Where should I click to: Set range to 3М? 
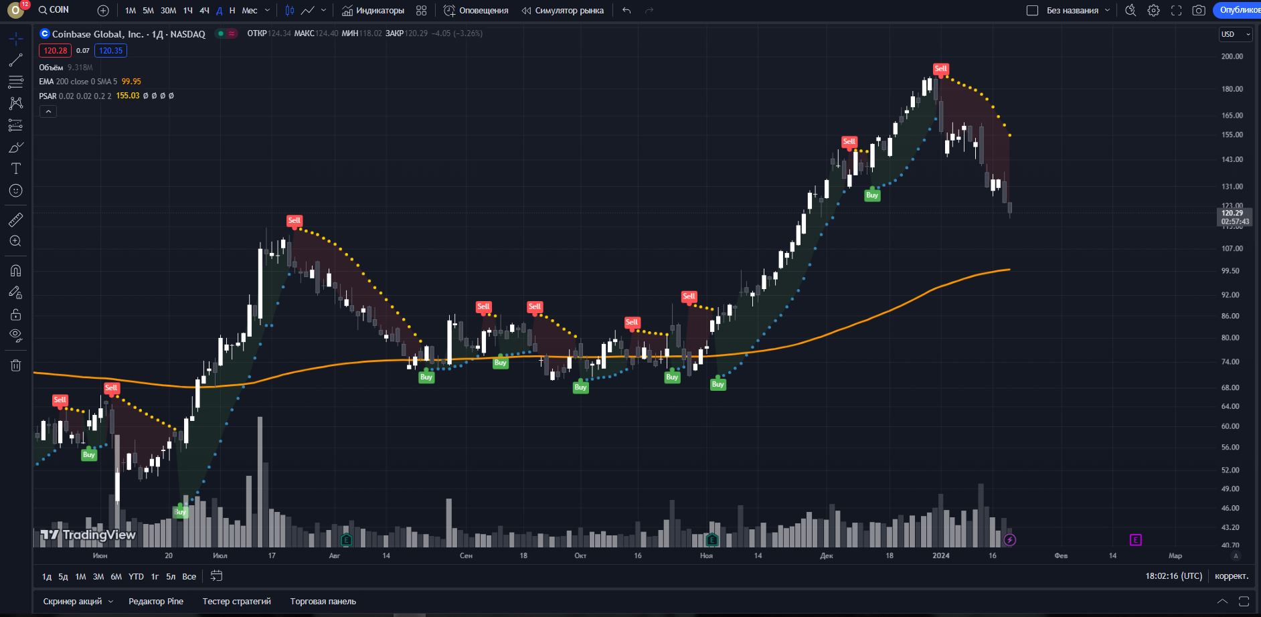(x=98, y=577)
